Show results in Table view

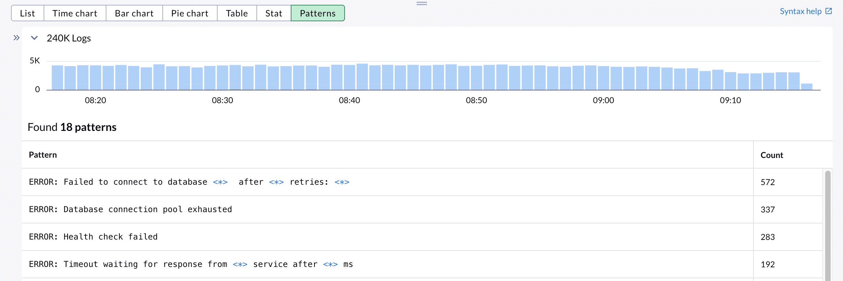(x=236, y=13)
